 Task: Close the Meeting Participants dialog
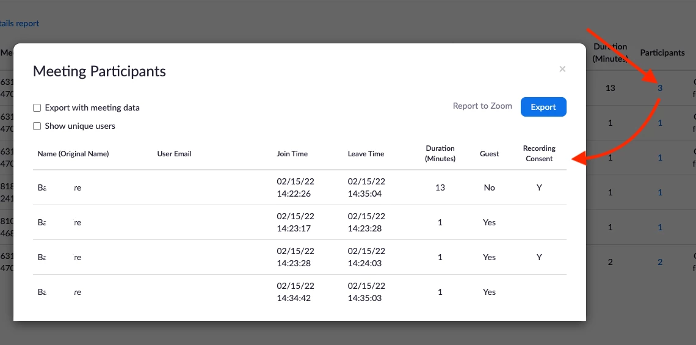coord(562,69)
